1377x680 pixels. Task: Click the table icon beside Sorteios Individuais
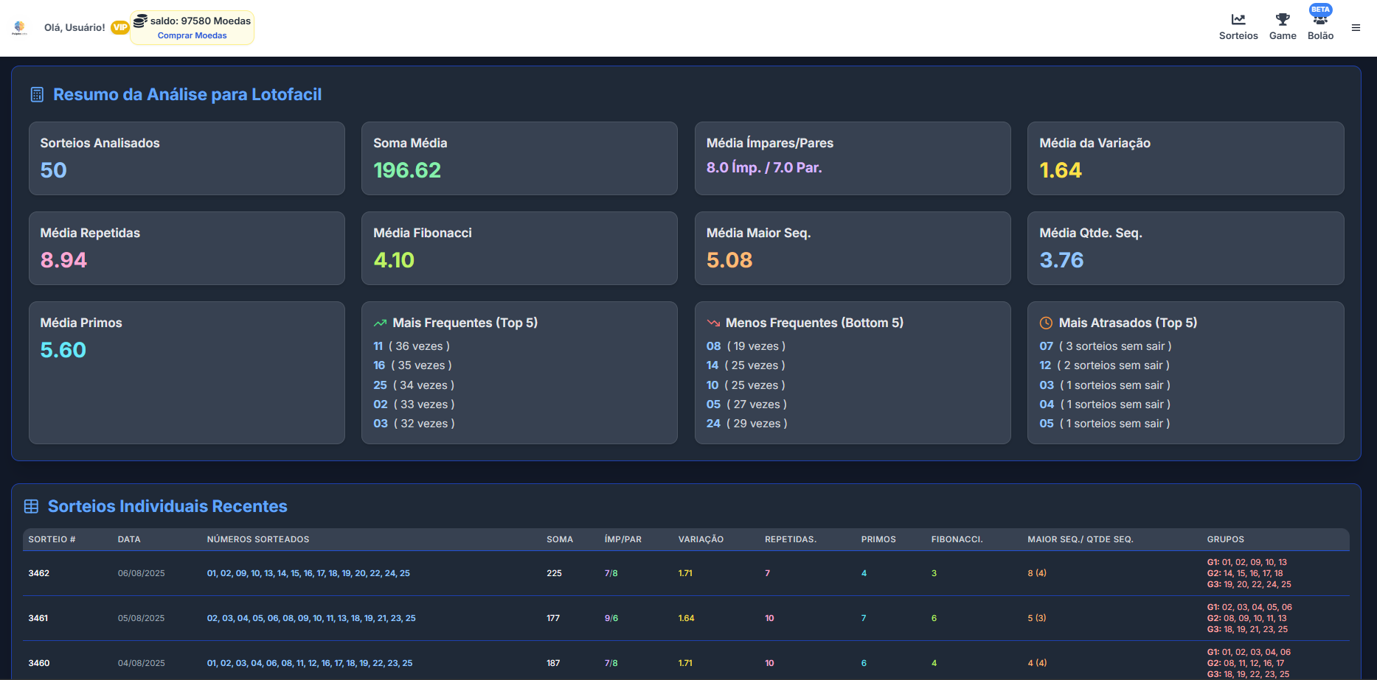point(31,507)
